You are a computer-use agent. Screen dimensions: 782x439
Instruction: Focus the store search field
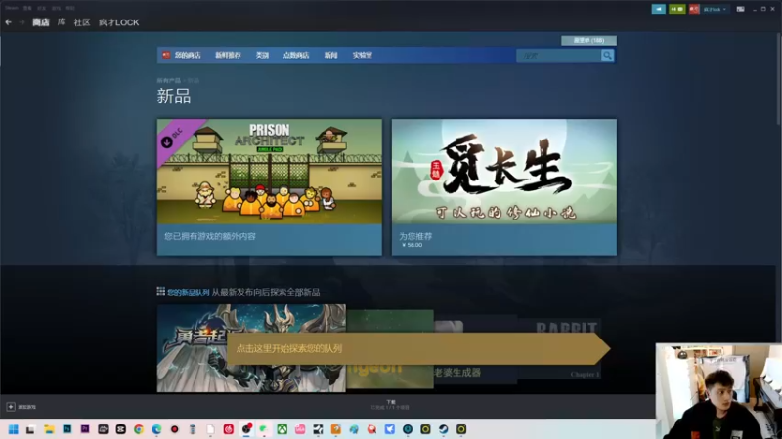(558, 56)
